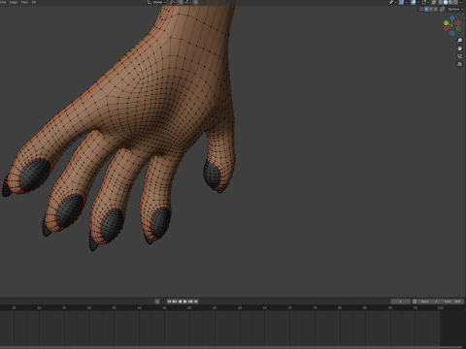
Task: Expand the gizmo settings dropdown arrow
Action: coord(407,2)
